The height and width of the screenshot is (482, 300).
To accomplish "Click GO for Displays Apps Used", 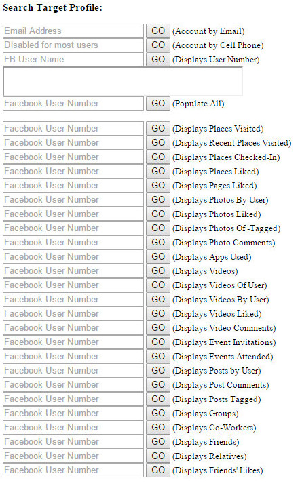I will pos(158,257).
